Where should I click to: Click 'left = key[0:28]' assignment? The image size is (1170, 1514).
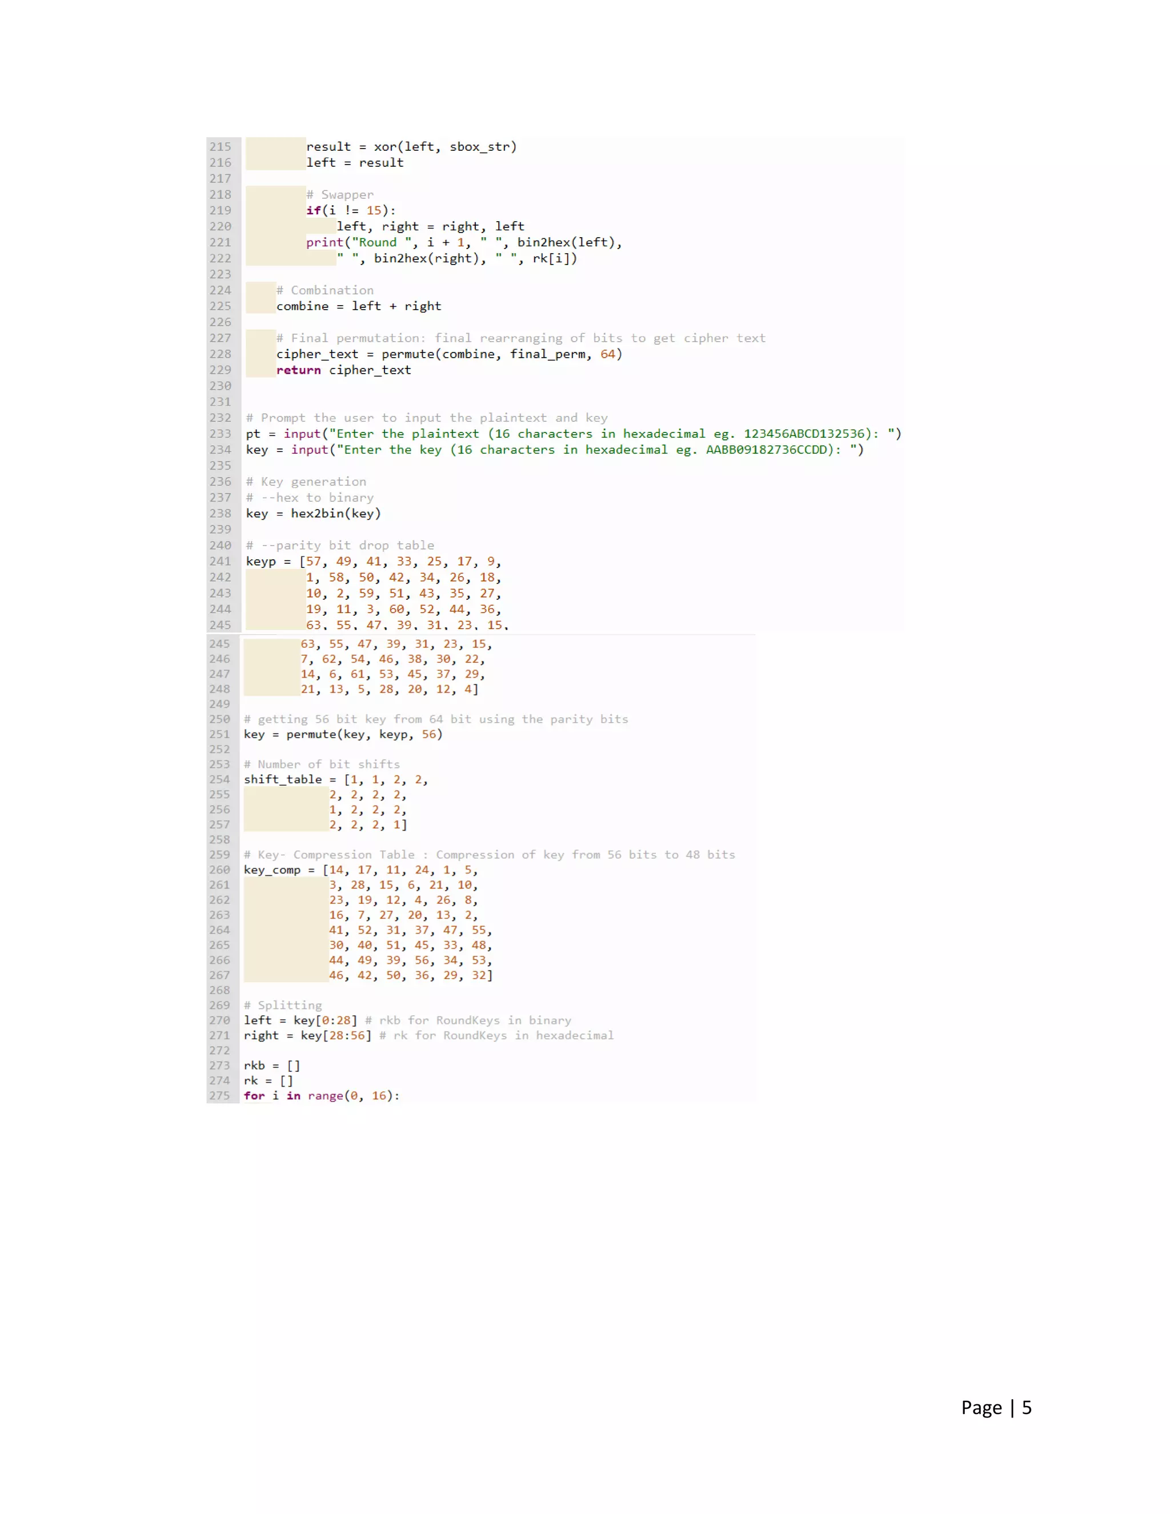click(299, 1020)
